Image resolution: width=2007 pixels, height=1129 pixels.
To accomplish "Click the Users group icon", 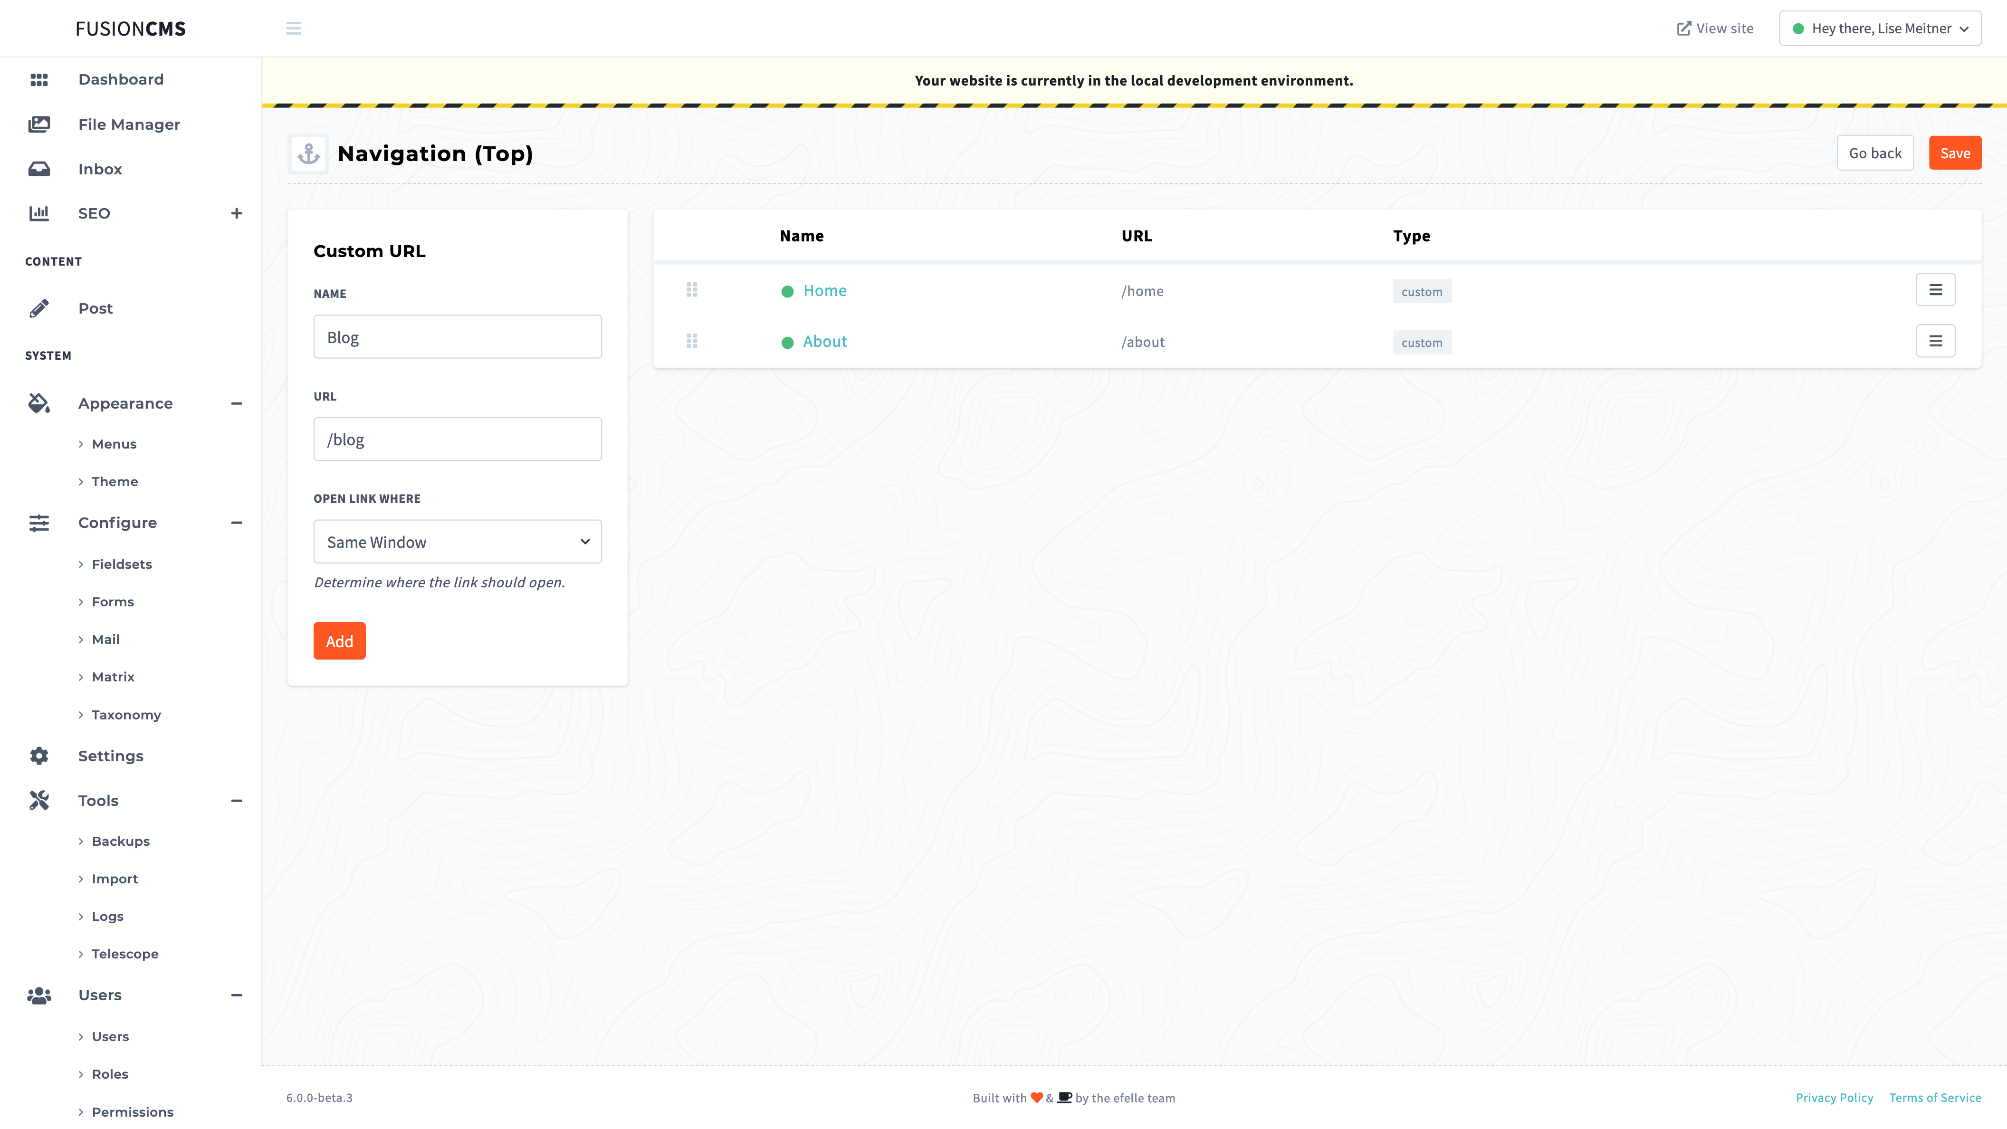I will pos(39,995).
